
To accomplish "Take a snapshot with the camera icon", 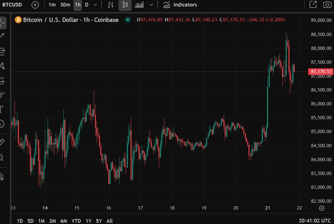I will tap(327, 4).
